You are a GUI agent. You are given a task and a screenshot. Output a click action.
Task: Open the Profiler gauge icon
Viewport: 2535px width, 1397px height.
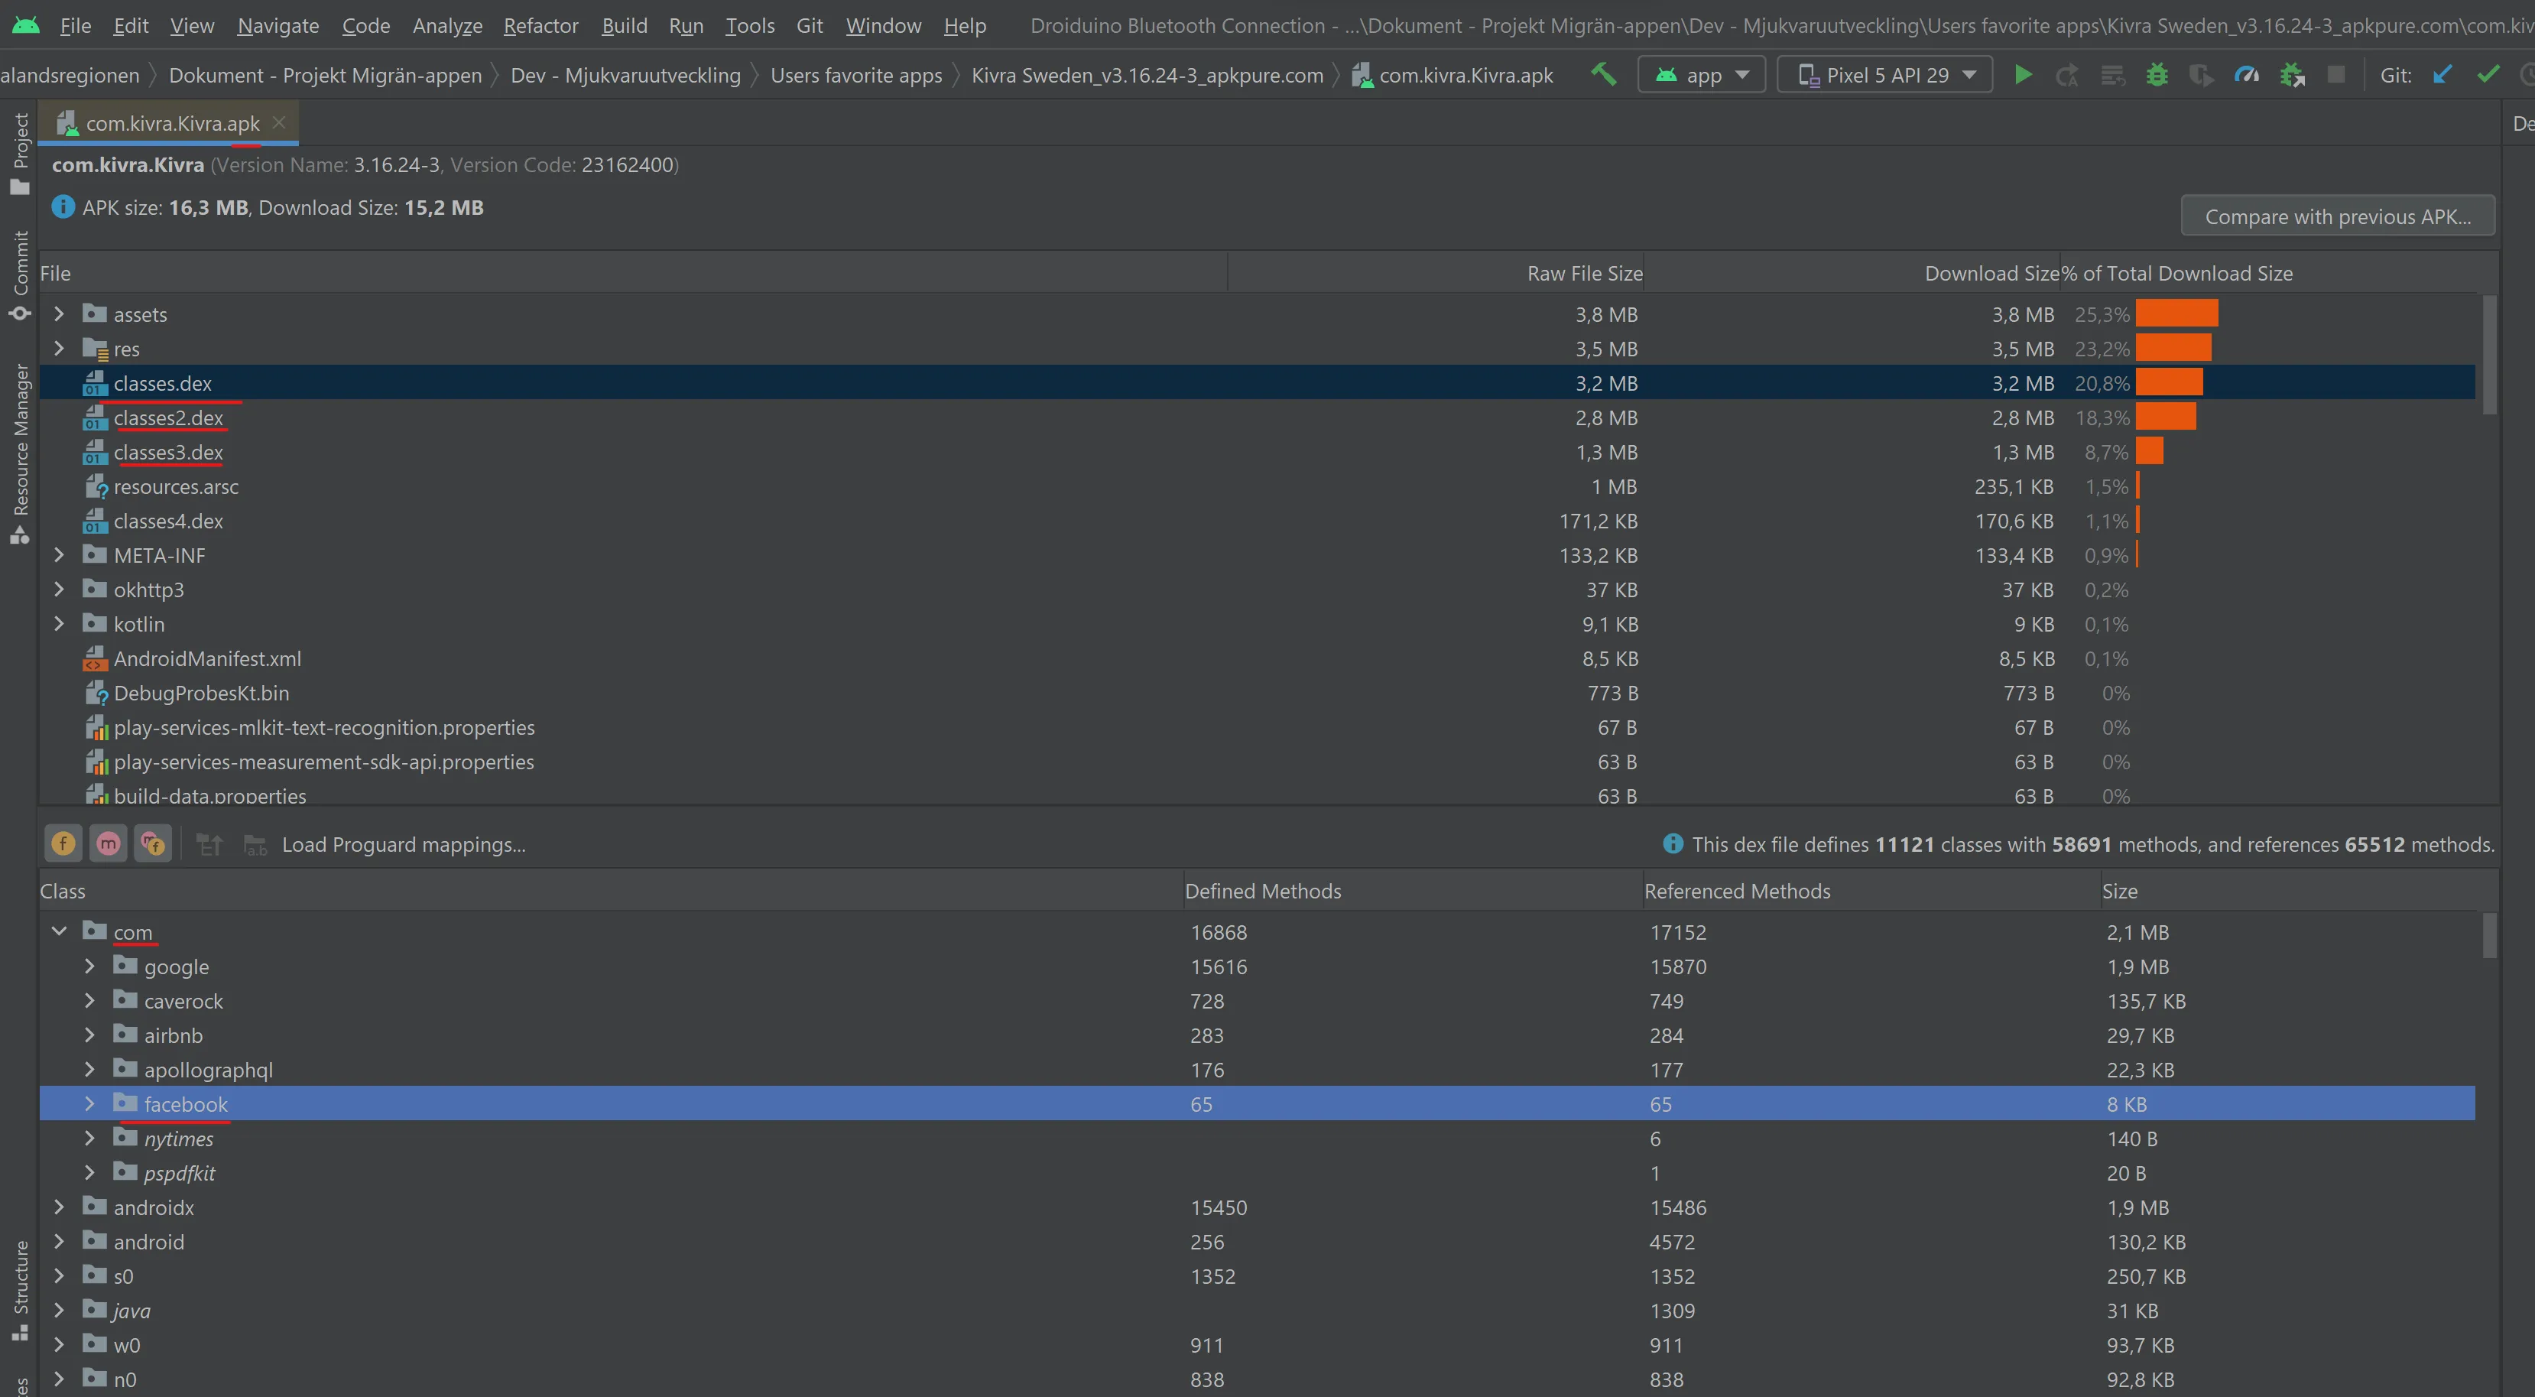point(2247,75)
